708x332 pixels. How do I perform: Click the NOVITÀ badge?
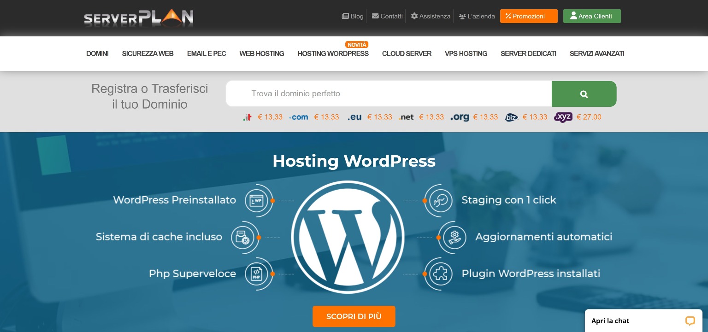[x=357, y=45]
